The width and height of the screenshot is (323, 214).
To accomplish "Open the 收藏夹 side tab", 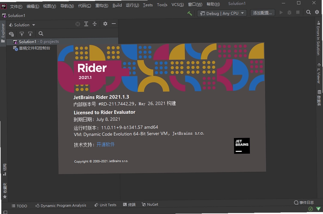I will pos(5,191).
